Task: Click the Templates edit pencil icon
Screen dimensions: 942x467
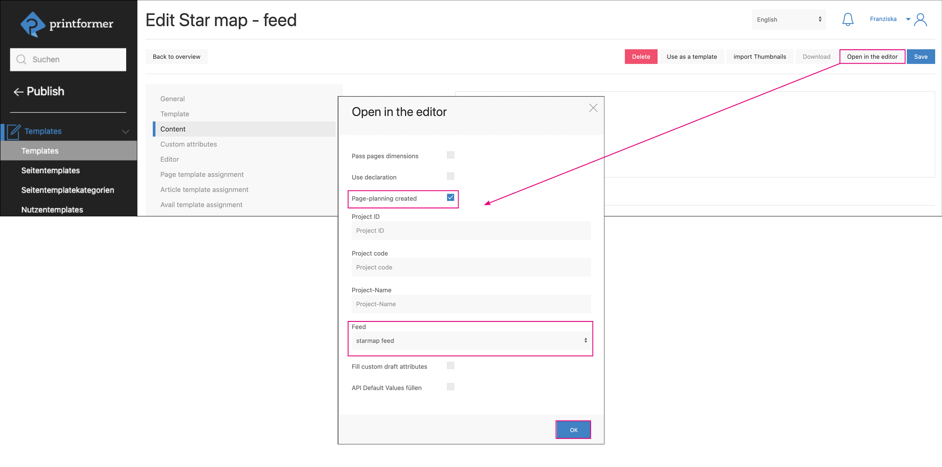Action: (14, 132)
